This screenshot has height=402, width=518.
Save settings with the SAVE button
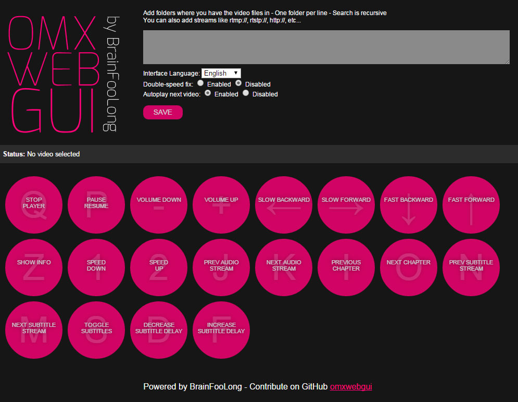[162, 112]
